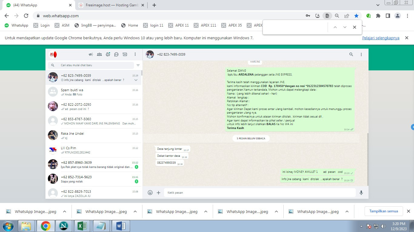Open the emoji picker in the message bar
The width and height of the screenshot is (414, 232).
point(150,192)
